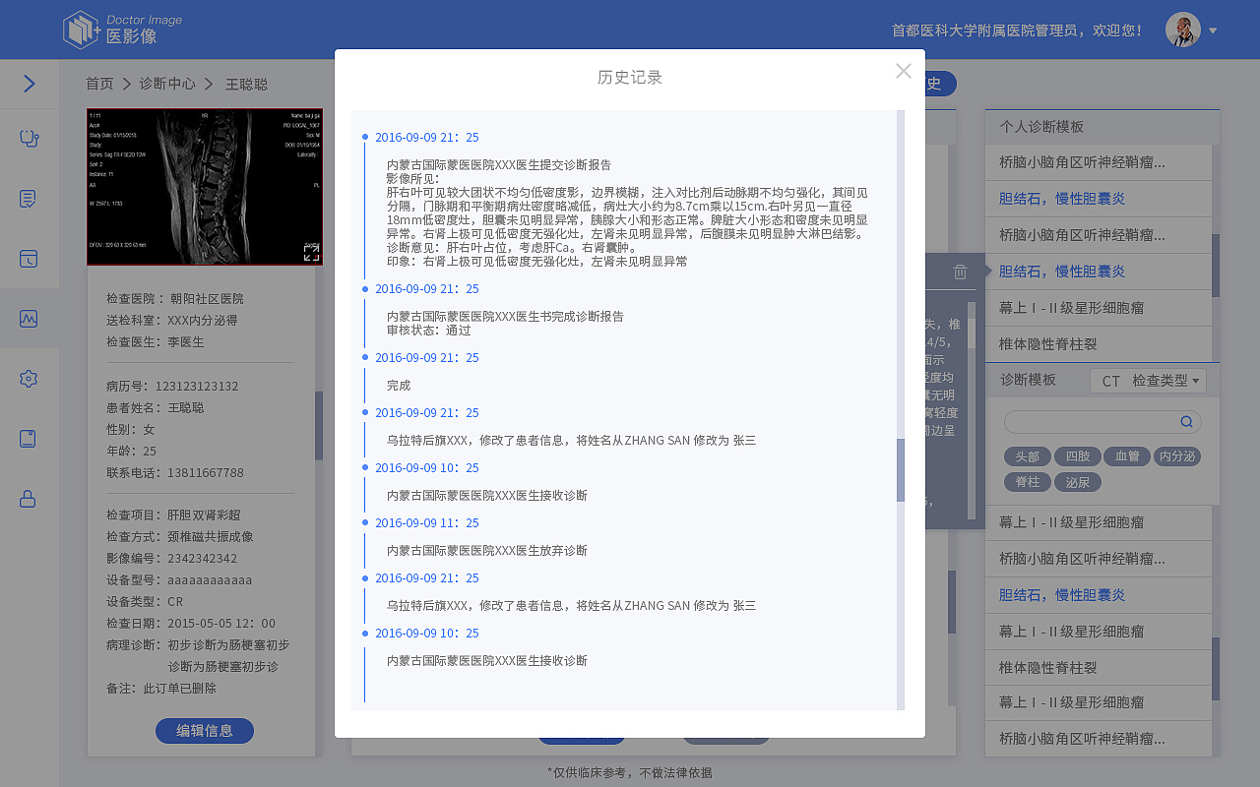Click the notebook icon in sidebar
Screen dimensions: 1260x787
[x=30, y=440]
